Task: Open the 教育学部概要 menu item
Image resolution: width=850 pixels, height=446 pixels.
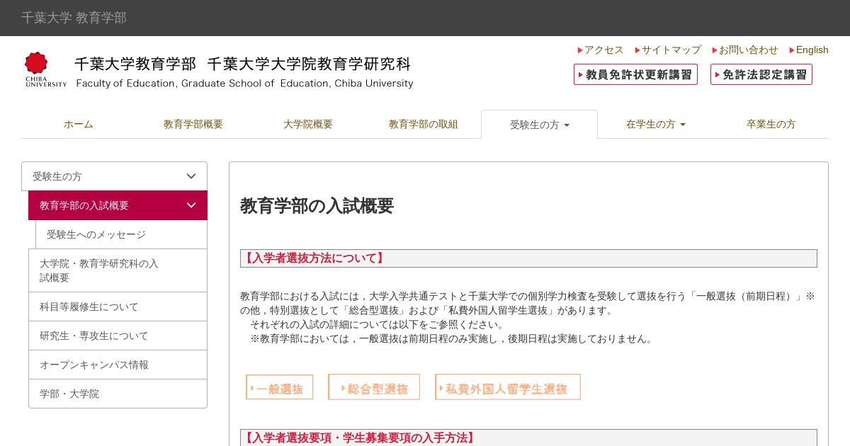Action: 193,124
